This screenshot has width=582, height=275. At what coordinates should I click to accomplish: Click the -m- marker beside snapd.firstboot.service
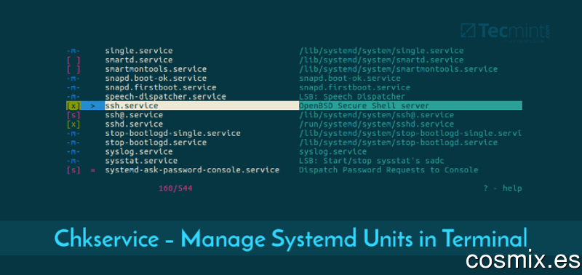click(x=73, y=87)
